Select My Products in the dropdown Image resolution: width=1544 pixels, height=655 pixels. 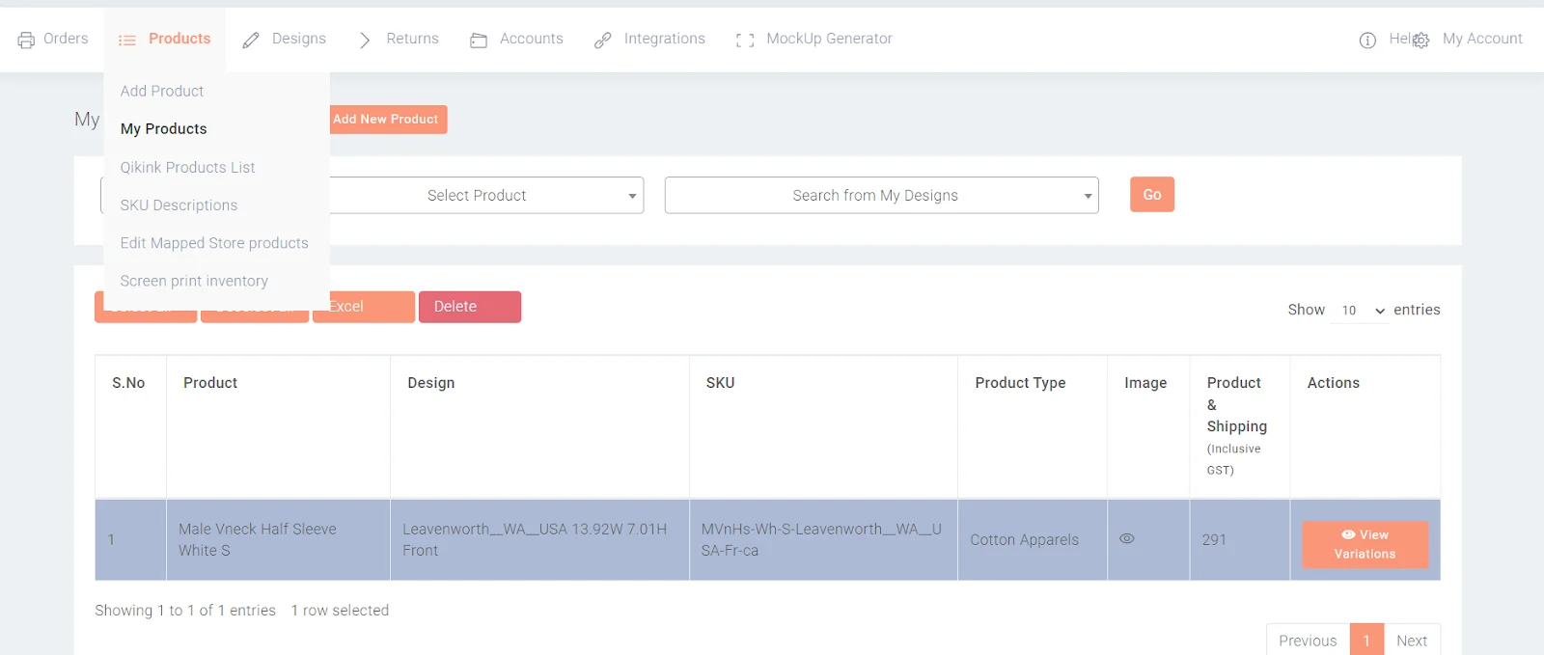(164, 128)
